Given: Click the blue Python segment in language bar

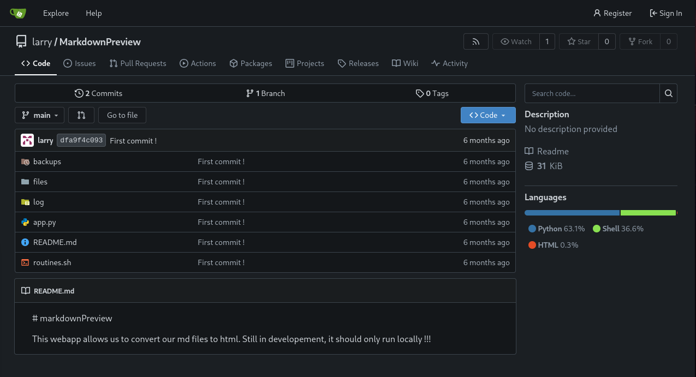Looking at the screenshot, I should click(x=572, y=213).
